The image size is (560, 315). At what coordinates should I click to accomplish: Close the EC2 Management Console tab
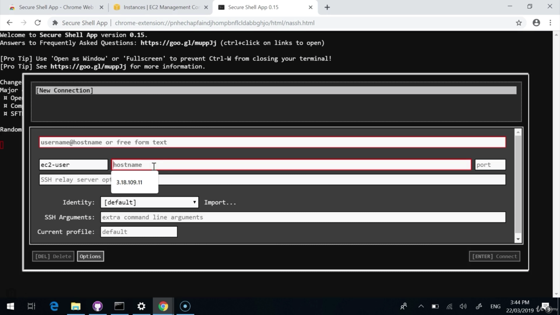(x=206, y=7)
